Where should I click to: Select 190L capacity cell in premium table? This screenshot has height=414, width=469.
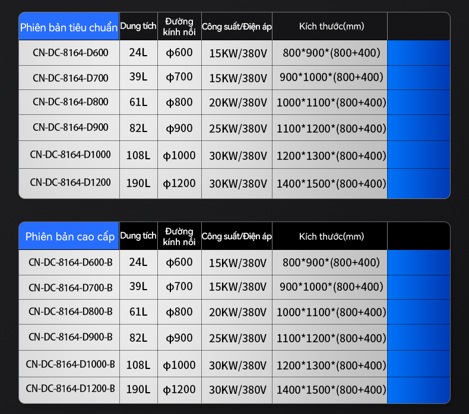(x=138, y=389)
